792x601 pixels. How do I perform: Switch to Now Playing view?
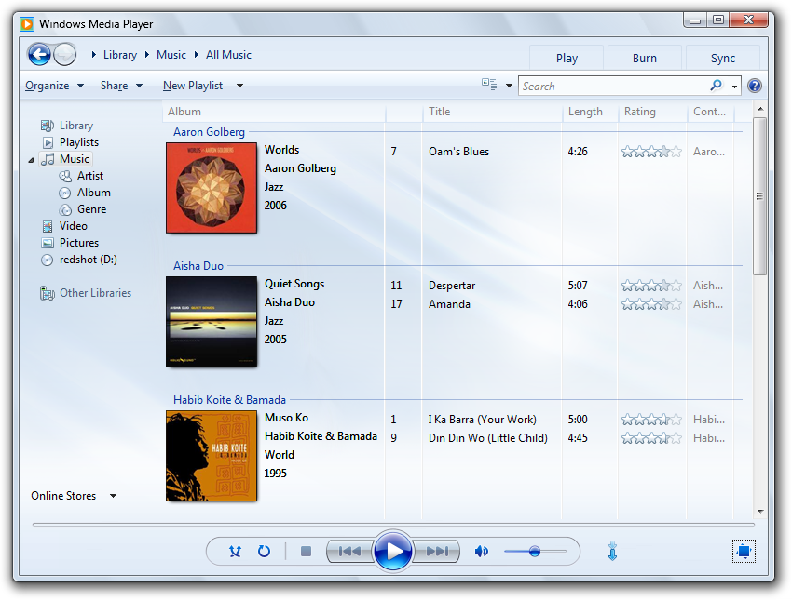(744, 551)
